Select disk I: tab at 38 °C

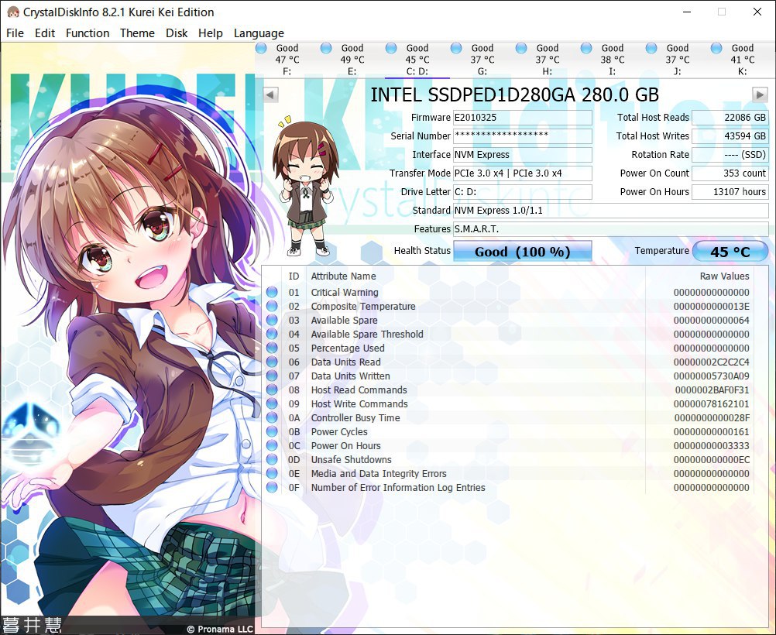[x=612, y=60]
